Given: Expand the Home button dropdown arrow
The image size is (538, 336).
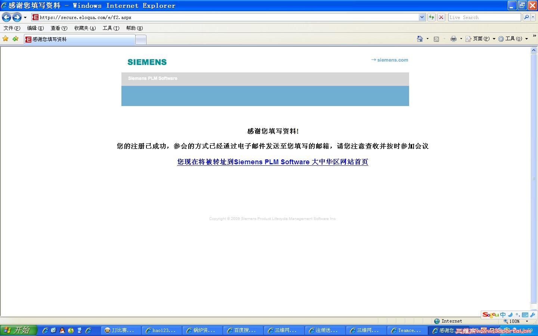Looking at the screenshot, I should click(x=427, y=39).
